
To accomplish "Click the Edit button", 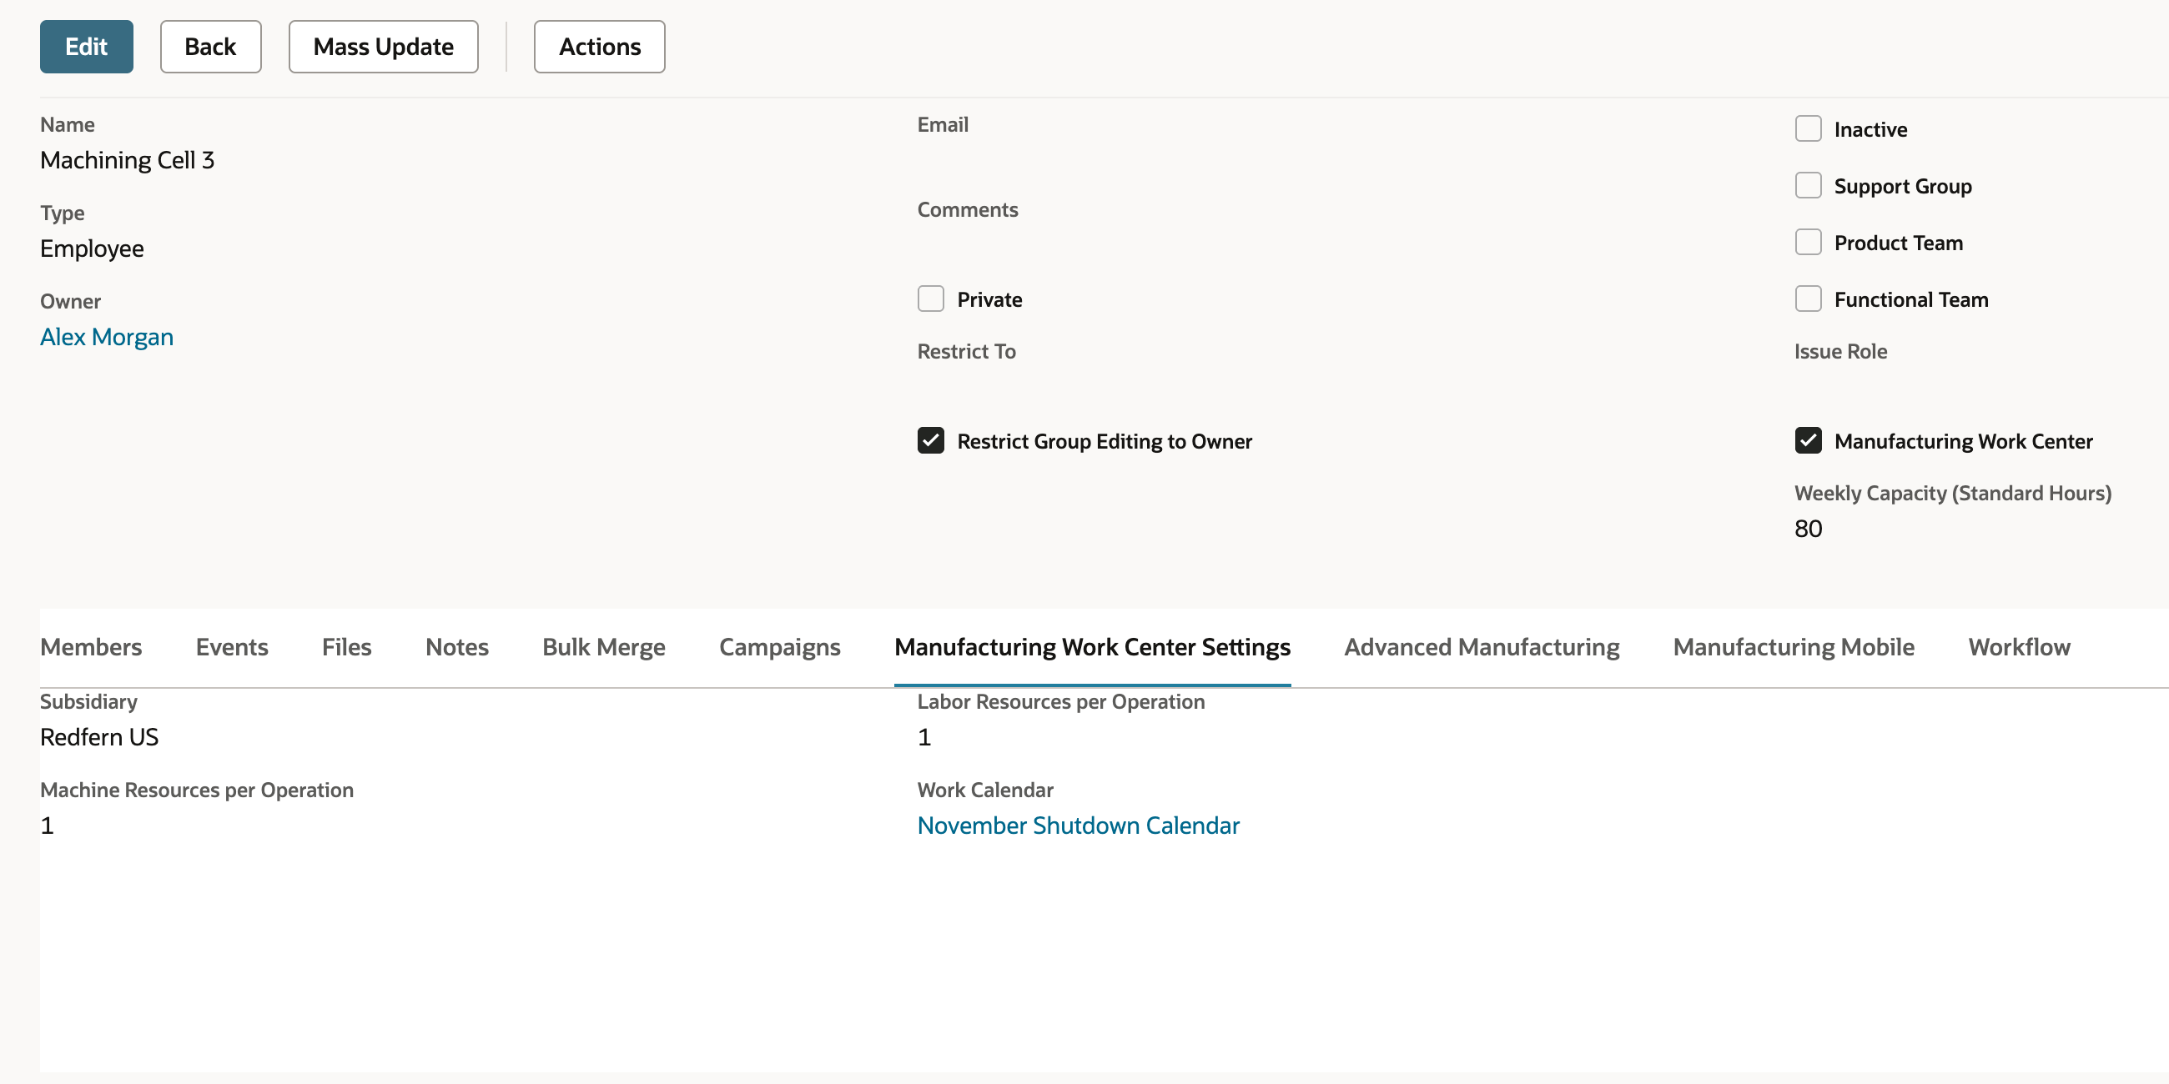I will (86, 47).
